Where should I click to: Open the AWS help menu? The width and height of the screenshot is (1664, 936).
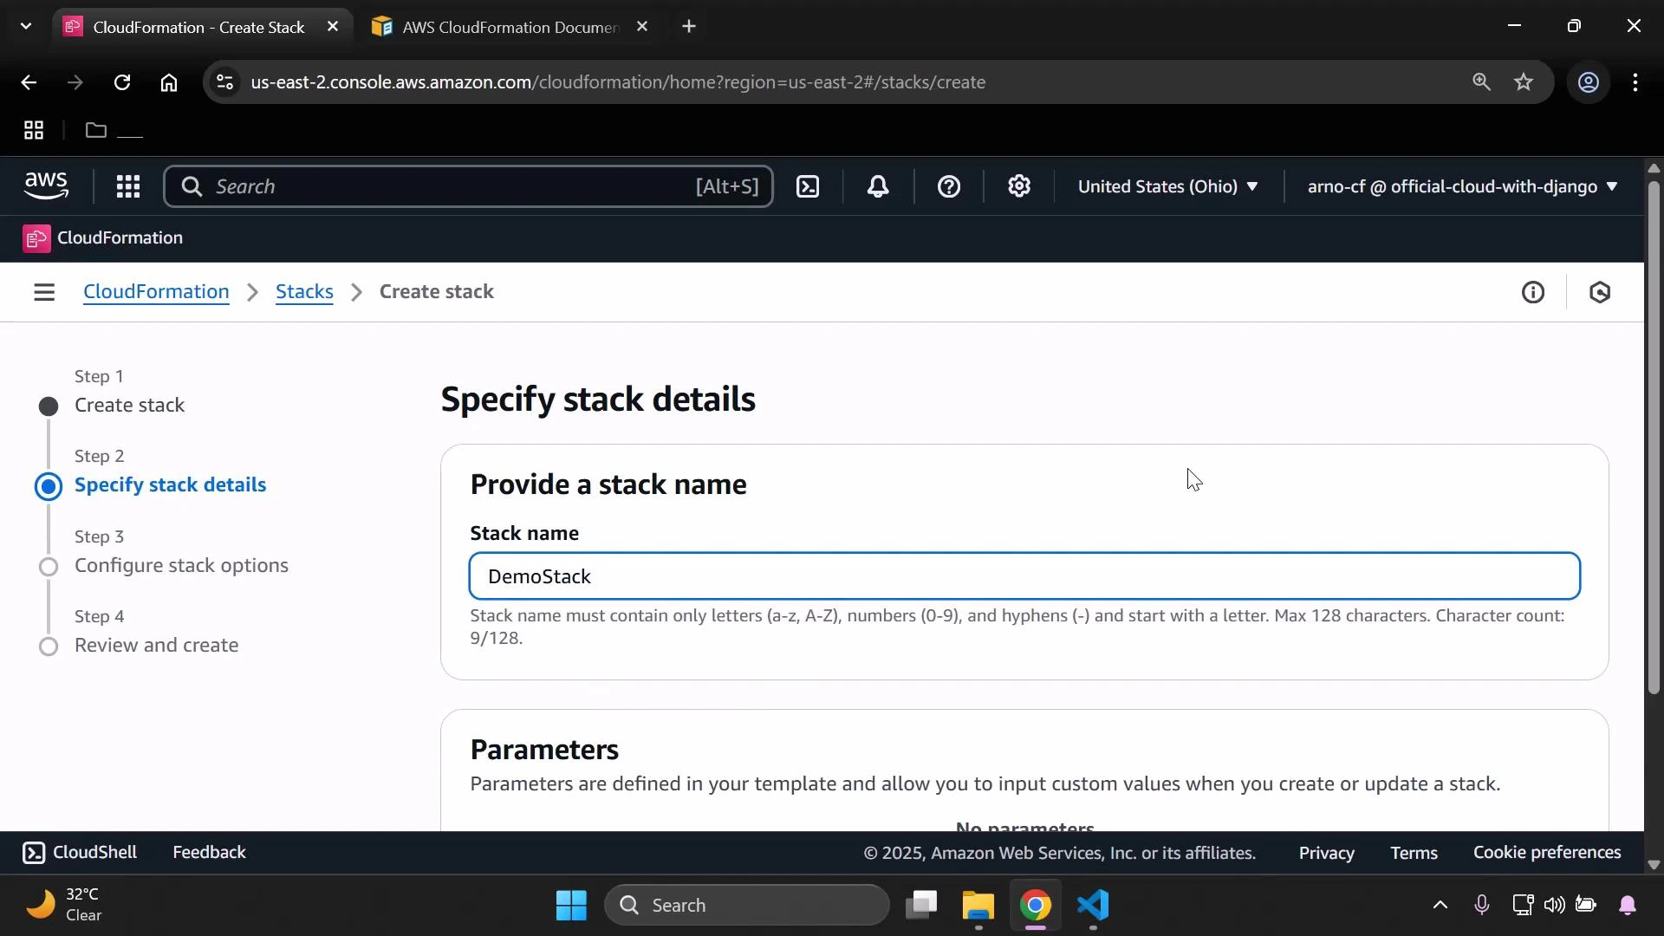click(949, 186)
